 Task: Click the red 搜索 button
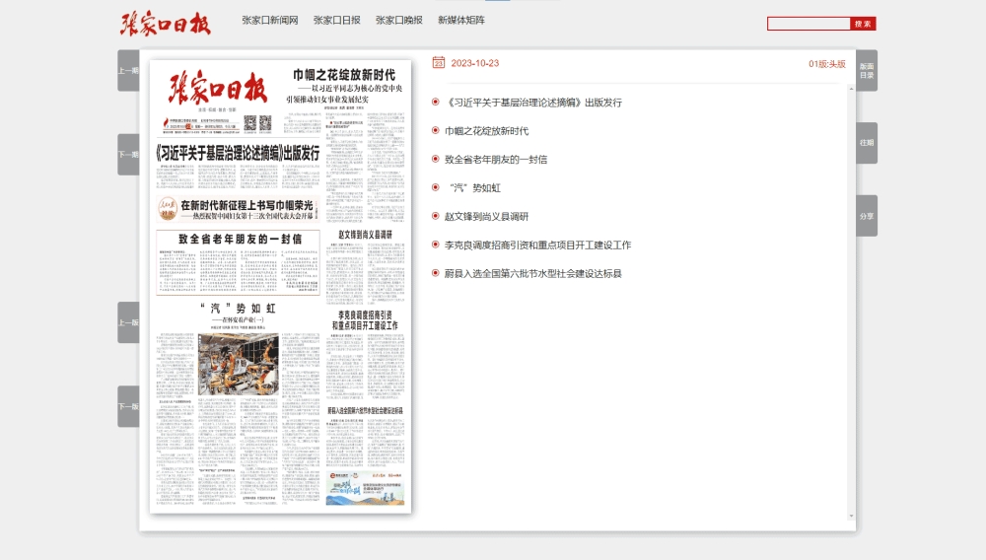pyautogui.click(x=863, y=24)
